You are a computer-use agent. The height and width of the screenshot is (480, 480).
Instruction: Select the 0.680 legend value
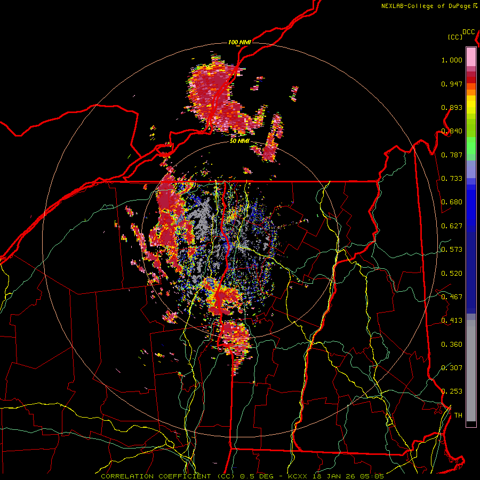[x=452, y=202]
